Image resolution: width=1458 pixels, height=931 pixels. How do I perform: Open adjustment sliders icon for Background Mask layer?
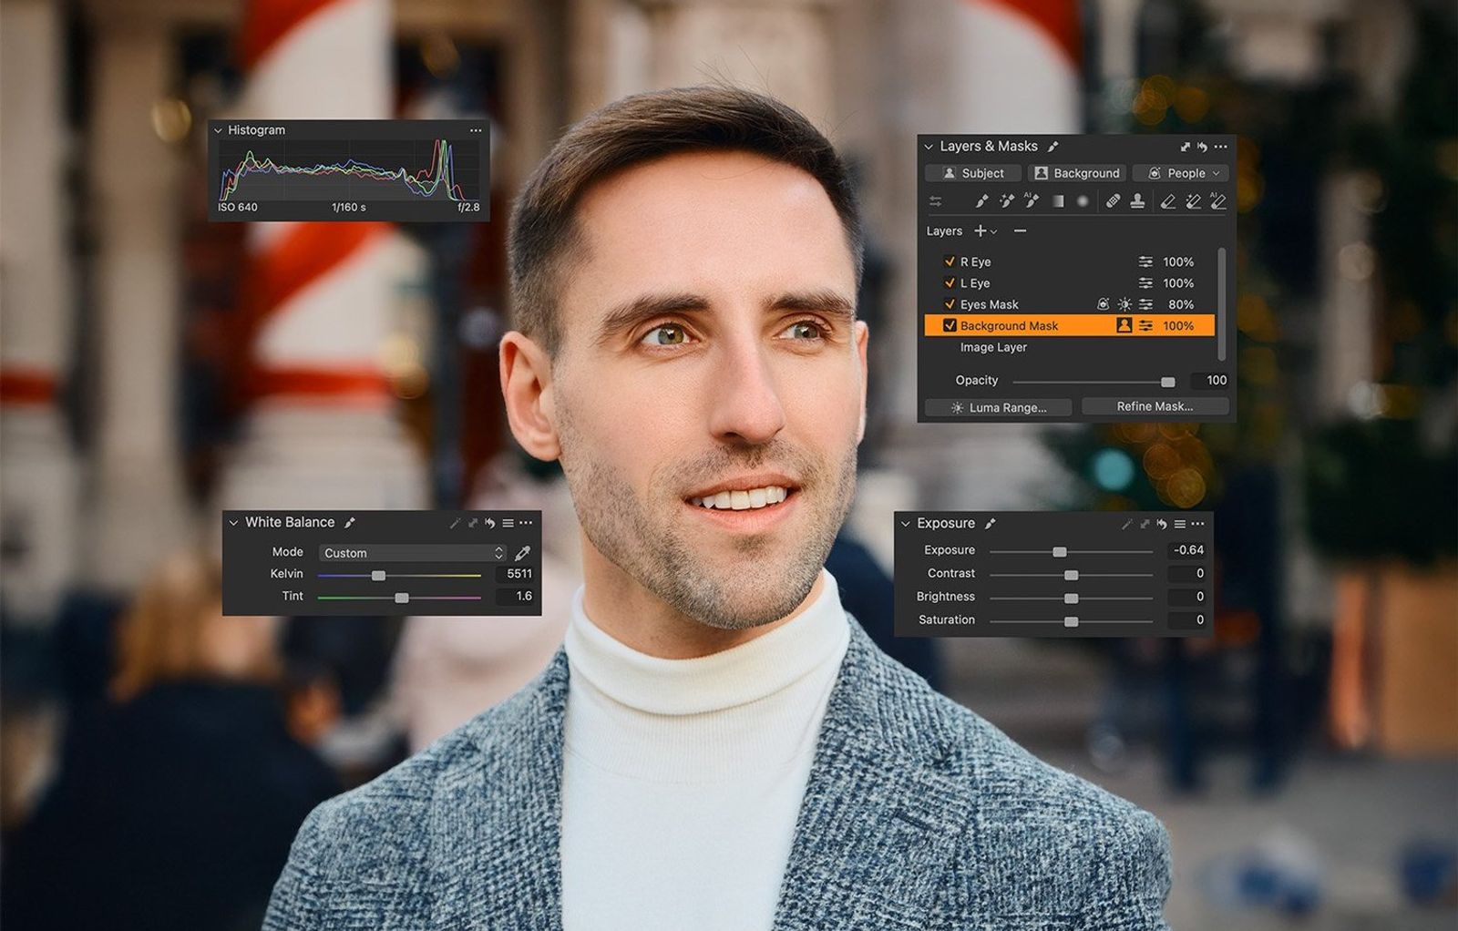(1145, 325)
